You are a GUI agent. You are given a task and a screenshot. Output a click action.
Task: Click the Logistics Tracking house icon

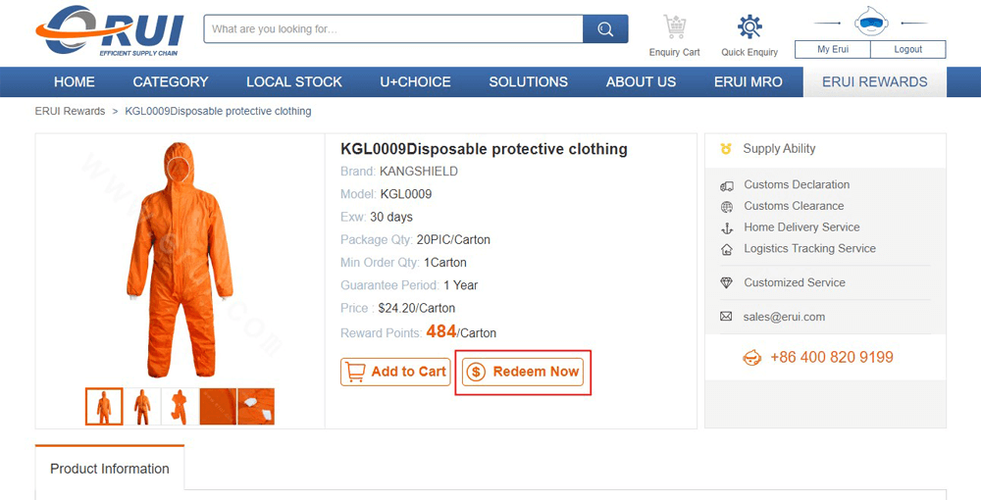726,249
